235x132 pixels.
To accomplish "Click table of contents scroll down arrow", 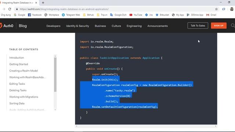I will pos(55,110).
